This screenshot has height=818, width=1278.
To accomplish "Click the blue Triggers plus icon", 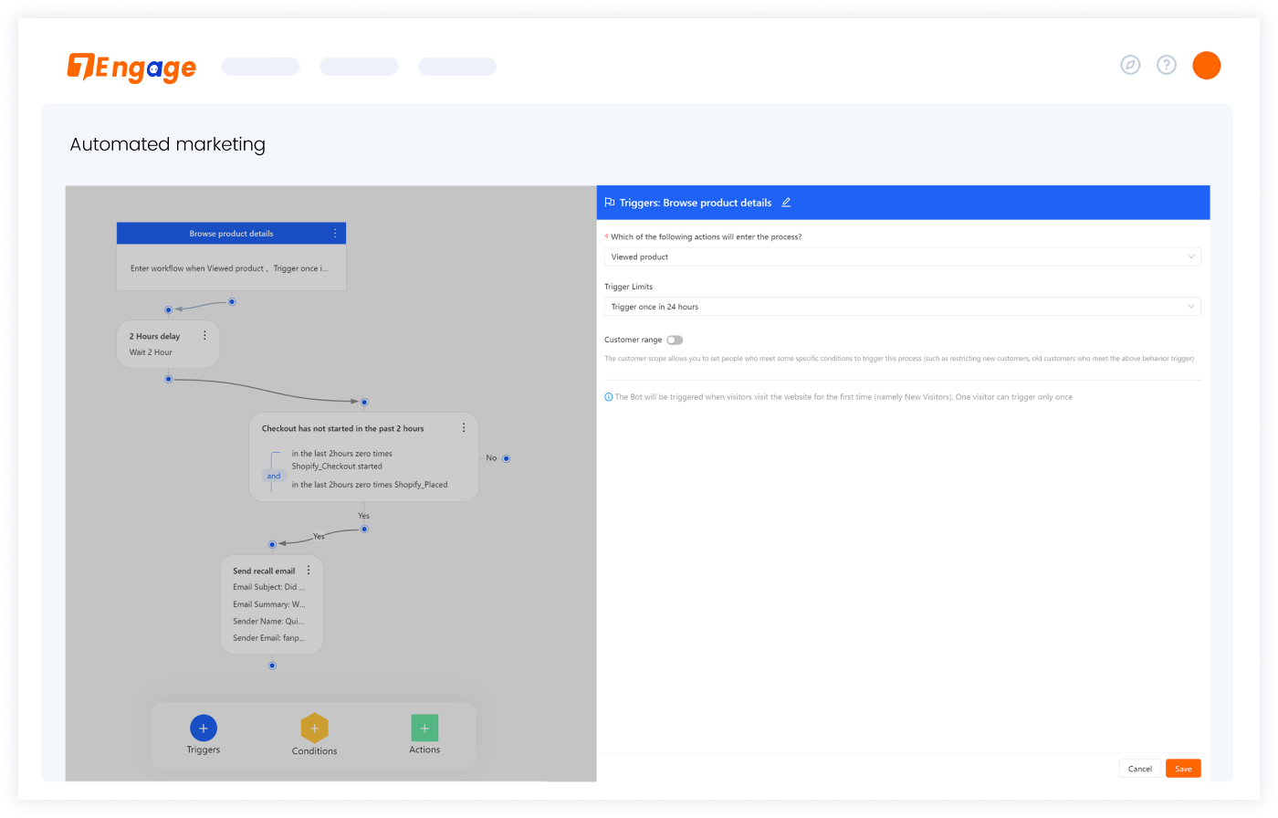I will point(204,728).
